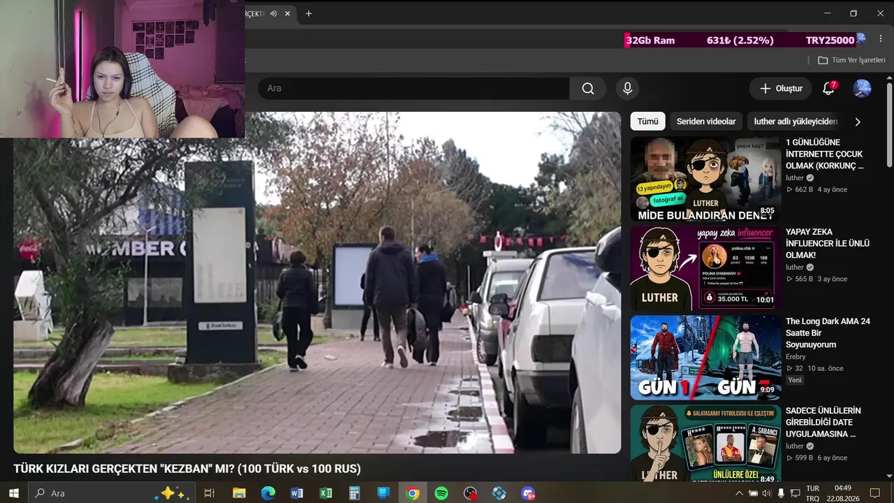This screenshot has width=894, height=503.
Task: Open title link YAPAY ZEKA İNFLUENCER İLE ÜNLÜ OLMAK
Action: [x=828, y=244]
